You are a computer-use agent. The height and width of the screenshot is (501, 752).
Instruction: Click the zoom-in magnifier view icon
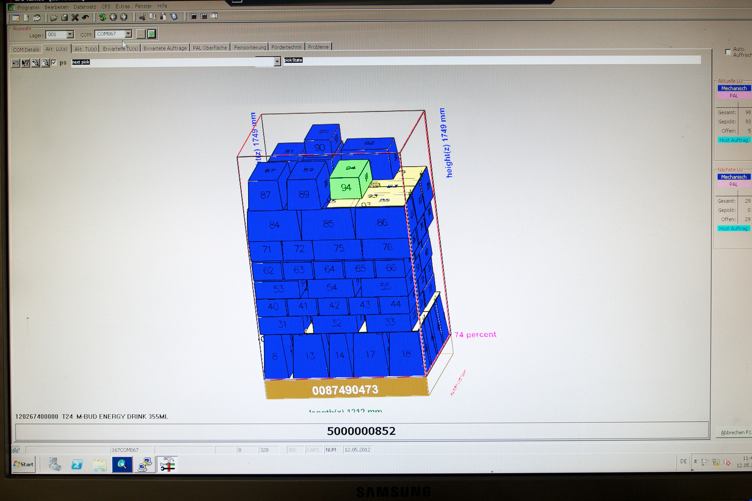click(x=36, y=63)
